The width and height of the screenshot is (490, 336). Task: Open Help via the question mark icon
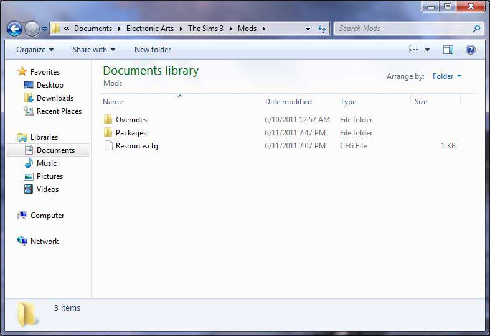[x=470, y=50]
